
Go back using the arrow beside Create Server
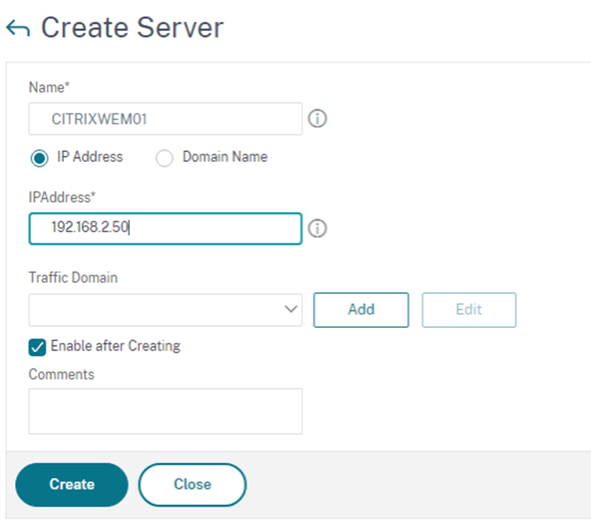[x=18, y=28]
